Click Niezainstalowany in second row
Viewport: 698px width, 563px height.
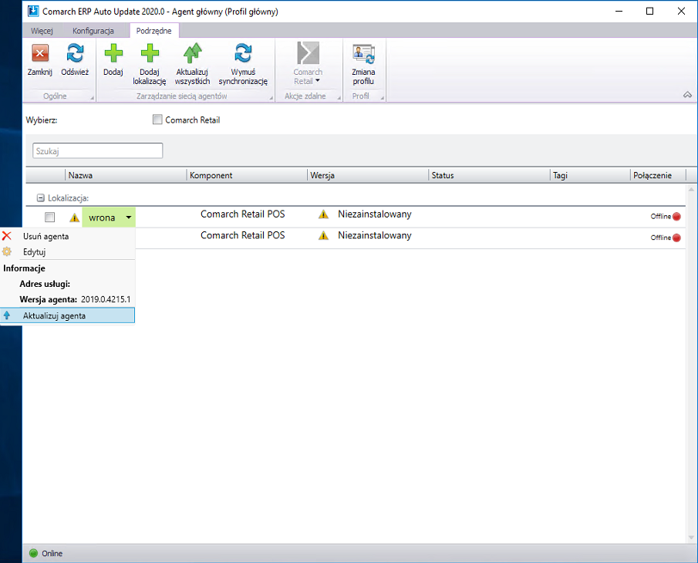tap(374, 235)
